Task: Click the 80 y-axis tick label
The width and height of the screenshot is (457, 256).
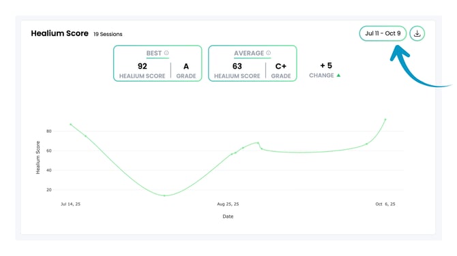Action: (48, 131)
